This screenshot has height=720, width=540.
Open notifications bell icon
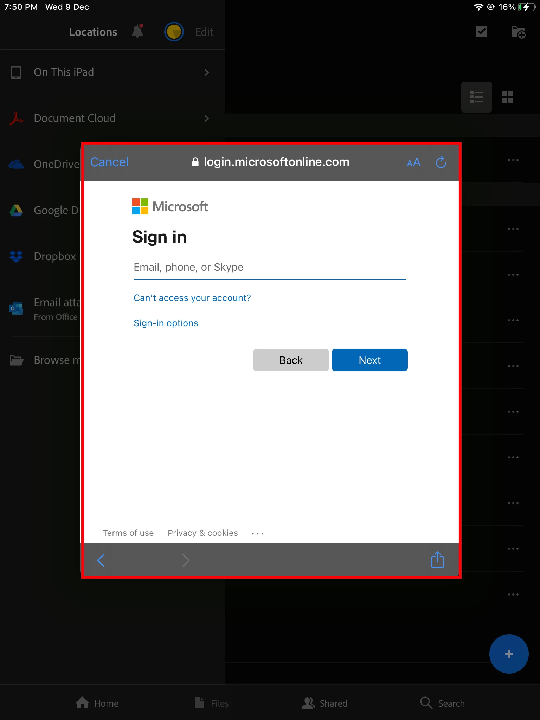coord(137,31)
